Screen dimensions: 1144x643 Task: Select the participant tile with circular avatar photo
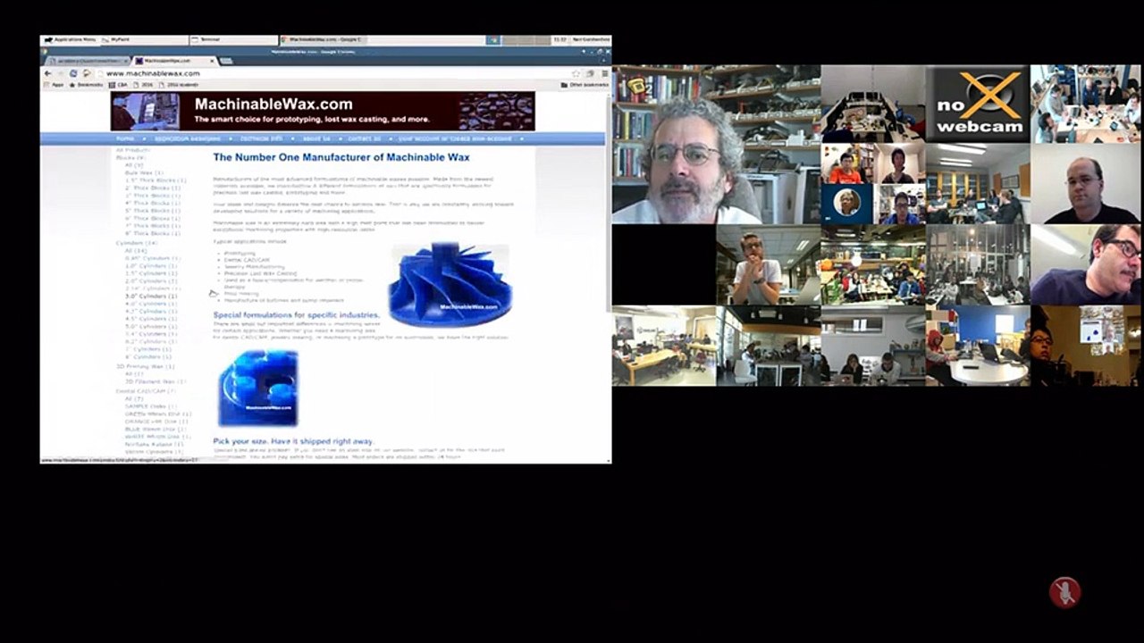[846, 204]
